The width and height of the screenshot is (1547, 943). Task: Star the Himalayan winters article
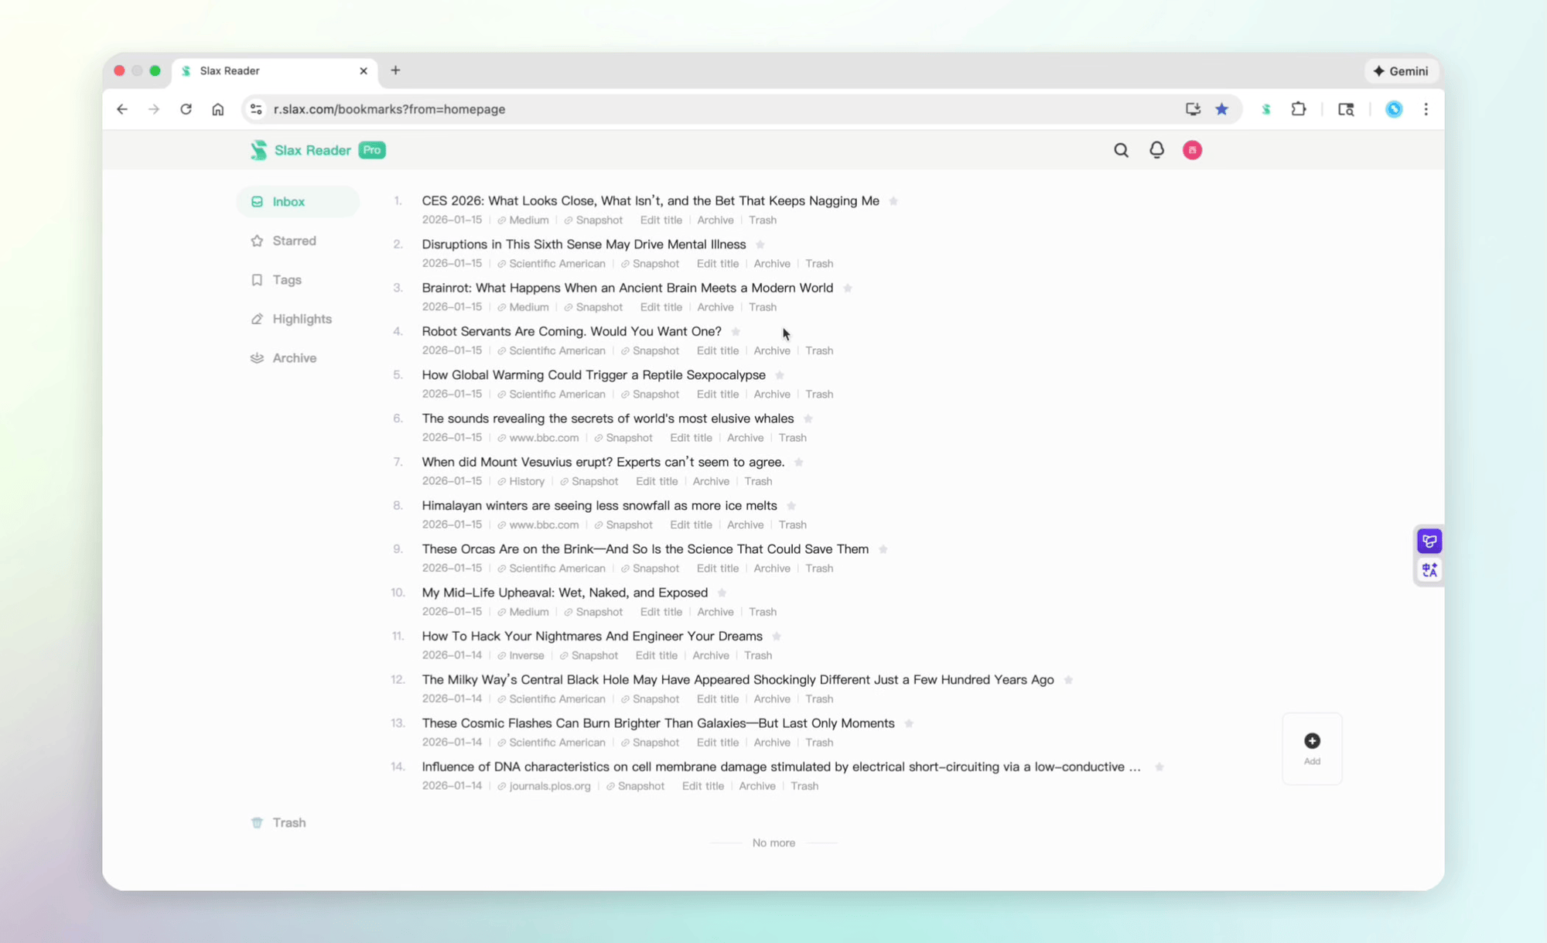point(791,505)
